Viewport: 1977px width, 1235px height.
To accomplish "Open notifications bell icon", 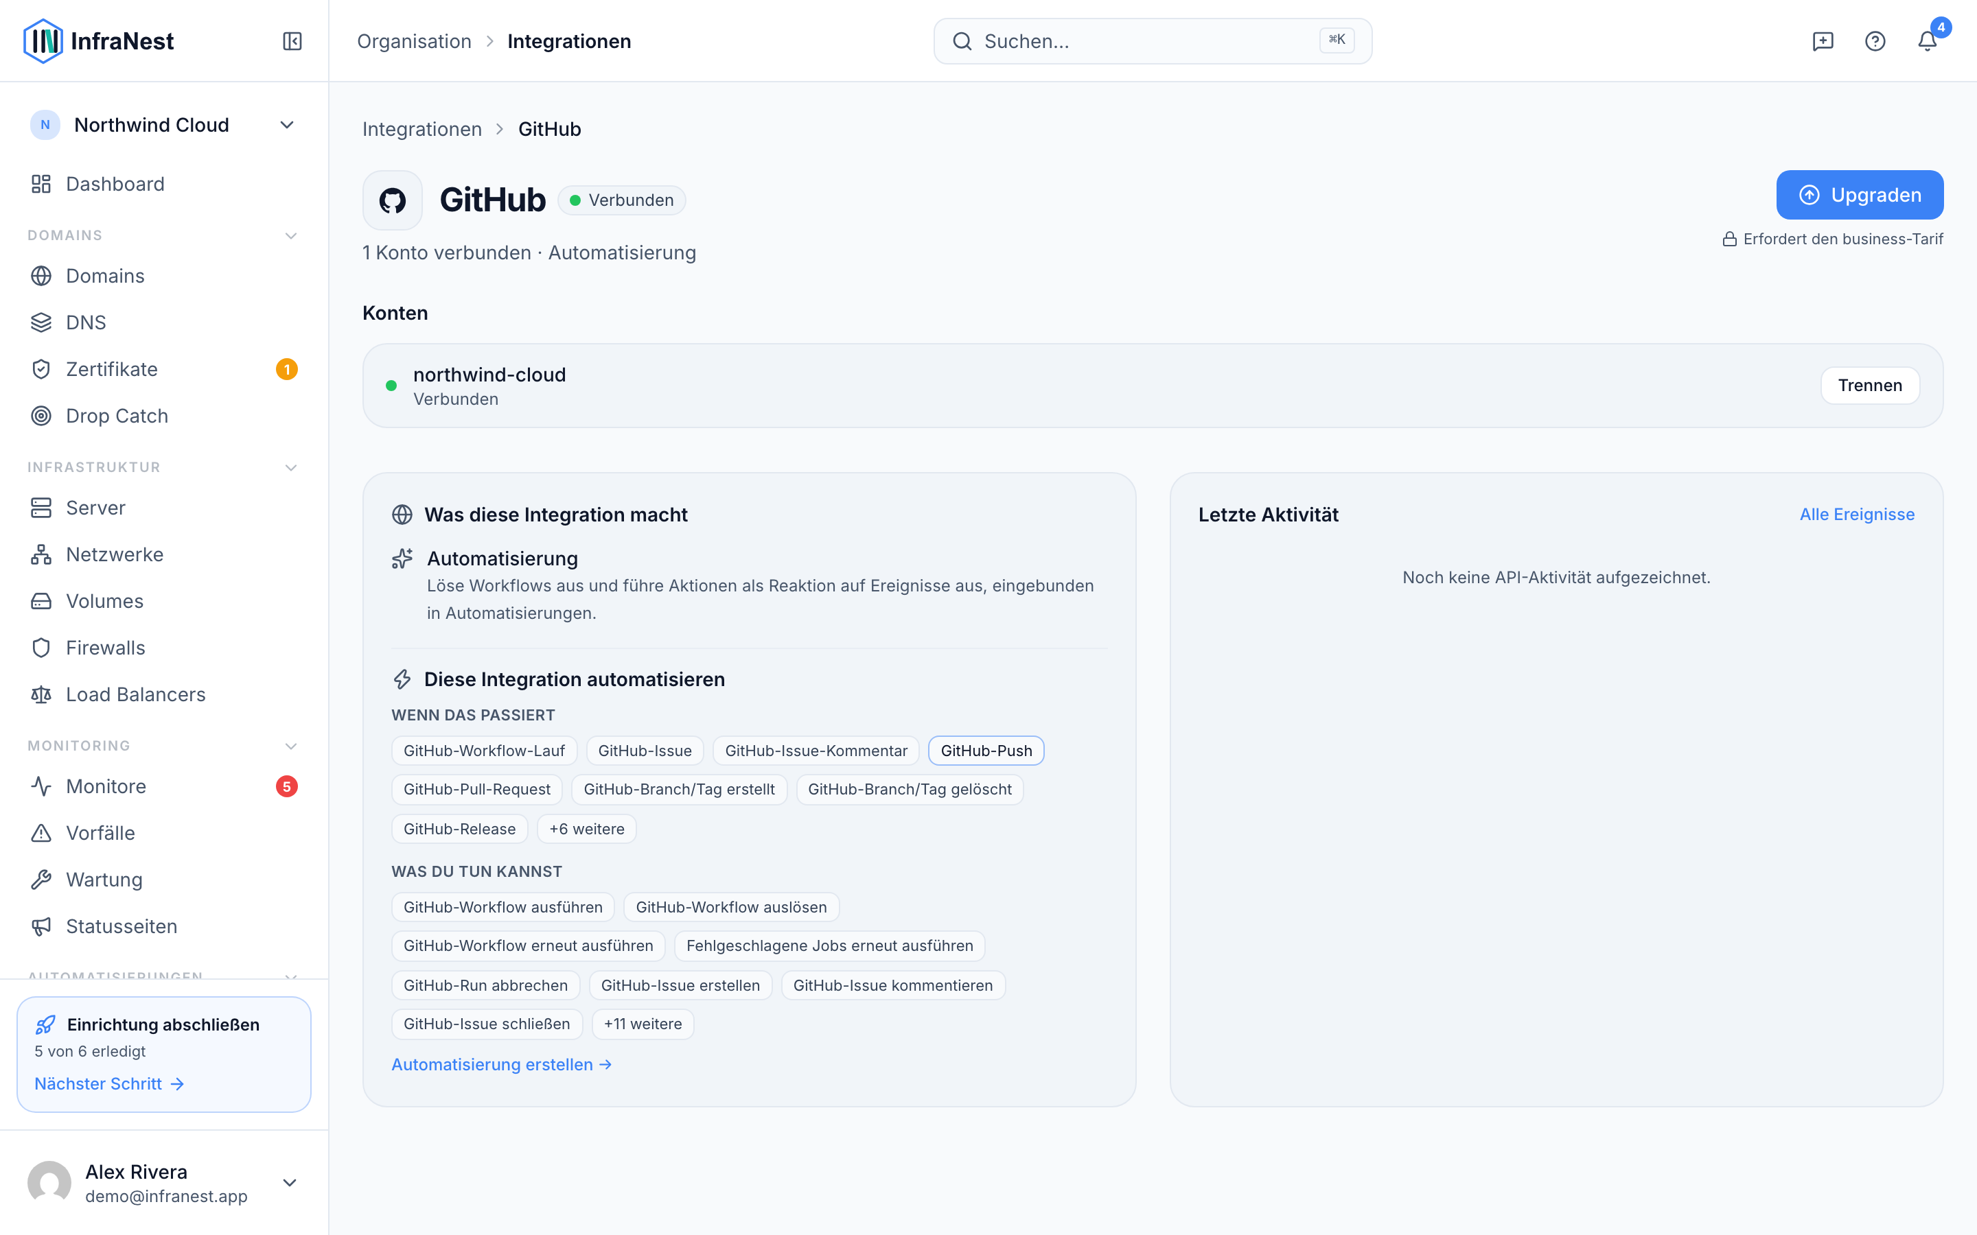I will [1927, 41].
